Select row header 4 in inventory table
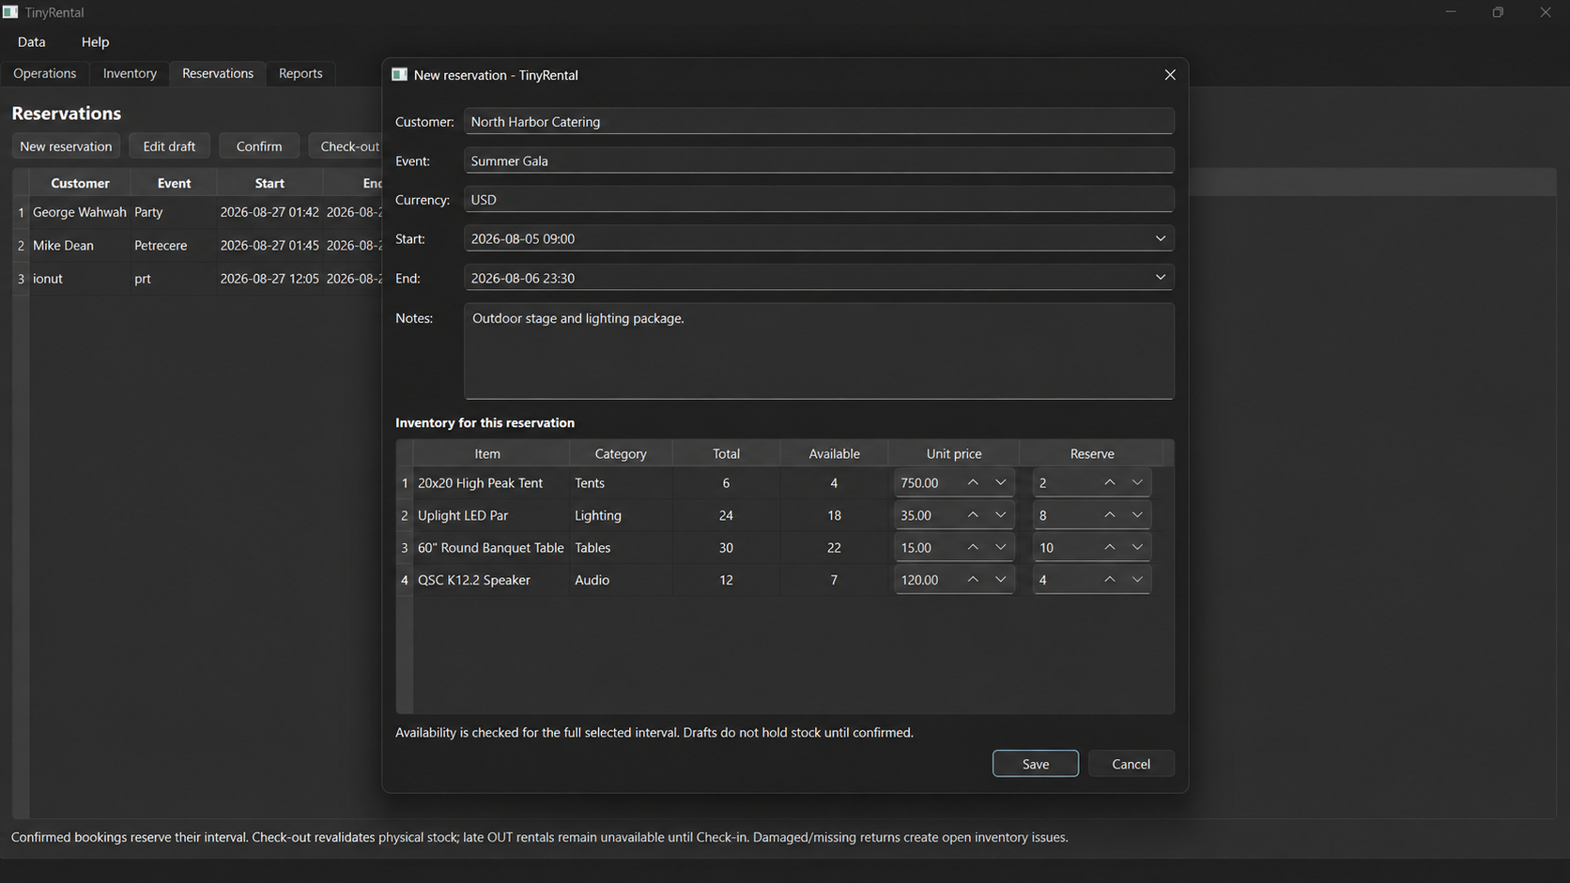 (405, 580)
